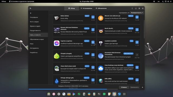173x97 pixels.
Task: Open the Deluge (deluge-gtk) title
Action: click(x=67, y=78)
